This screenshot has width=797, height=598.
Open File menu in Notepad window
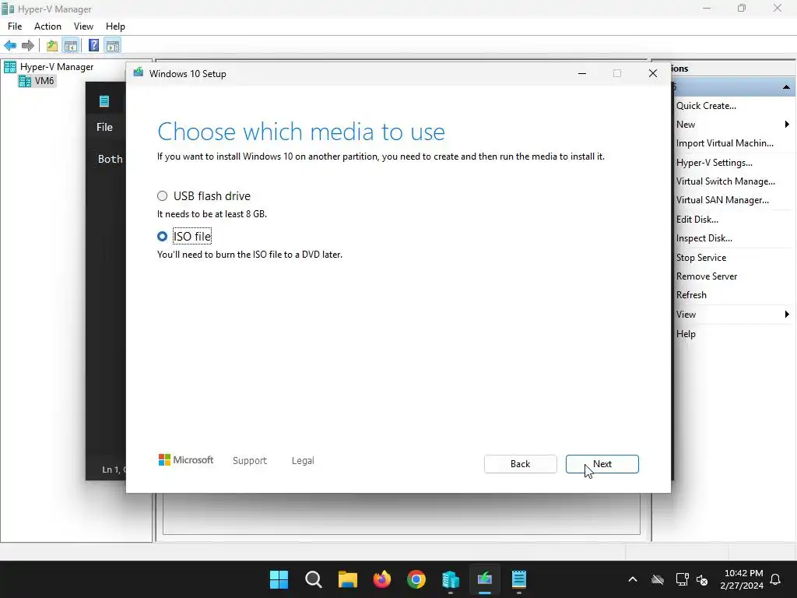(105, 127)
